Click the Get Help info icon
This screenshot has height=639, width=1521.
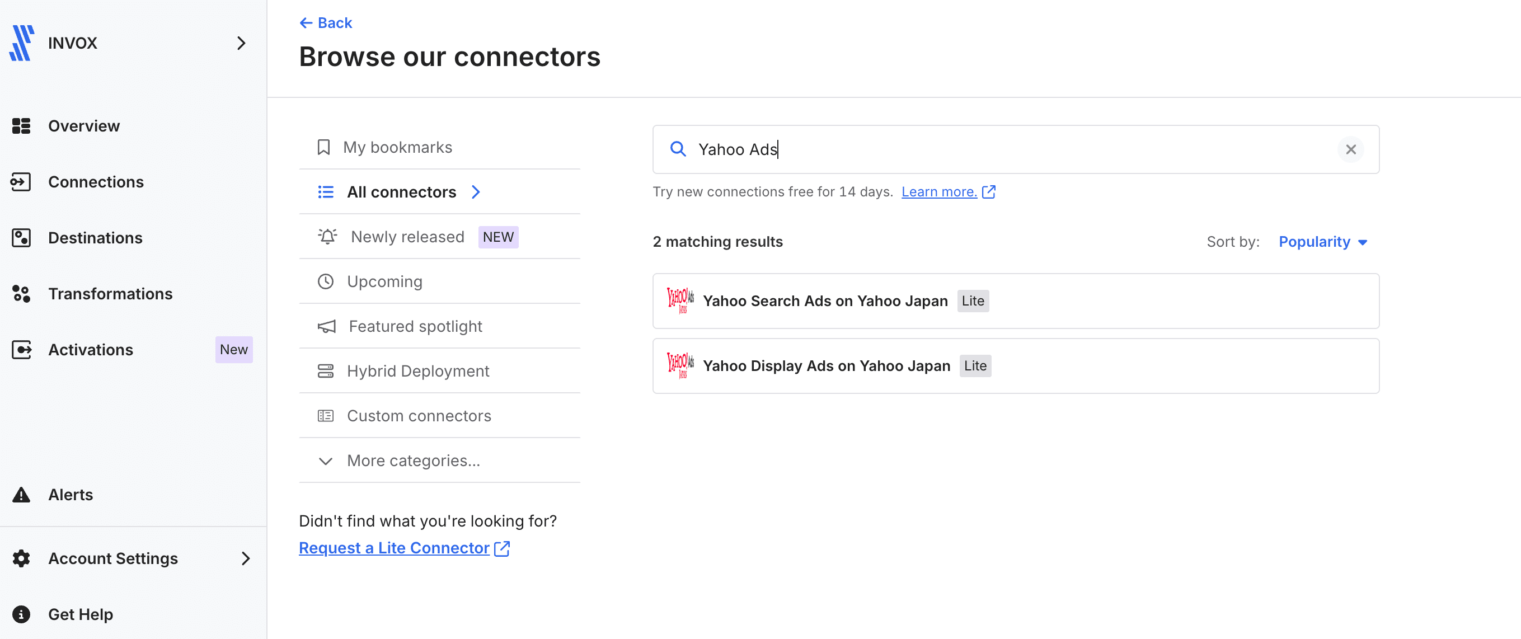[21, 614]
